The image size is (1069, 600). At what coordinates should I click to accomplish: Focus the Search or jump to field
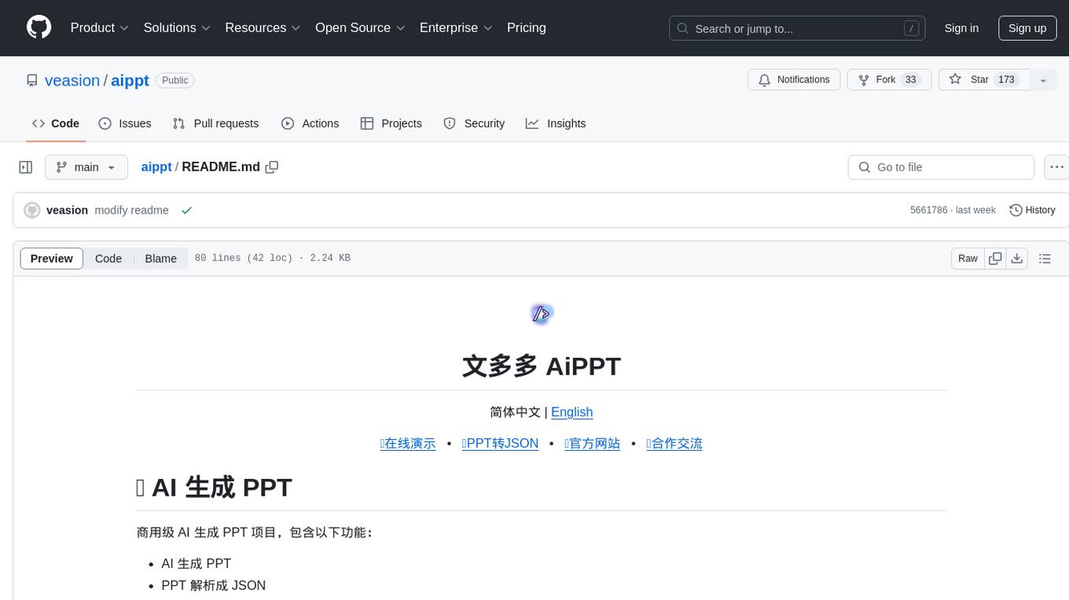click(x=797, y=28)
